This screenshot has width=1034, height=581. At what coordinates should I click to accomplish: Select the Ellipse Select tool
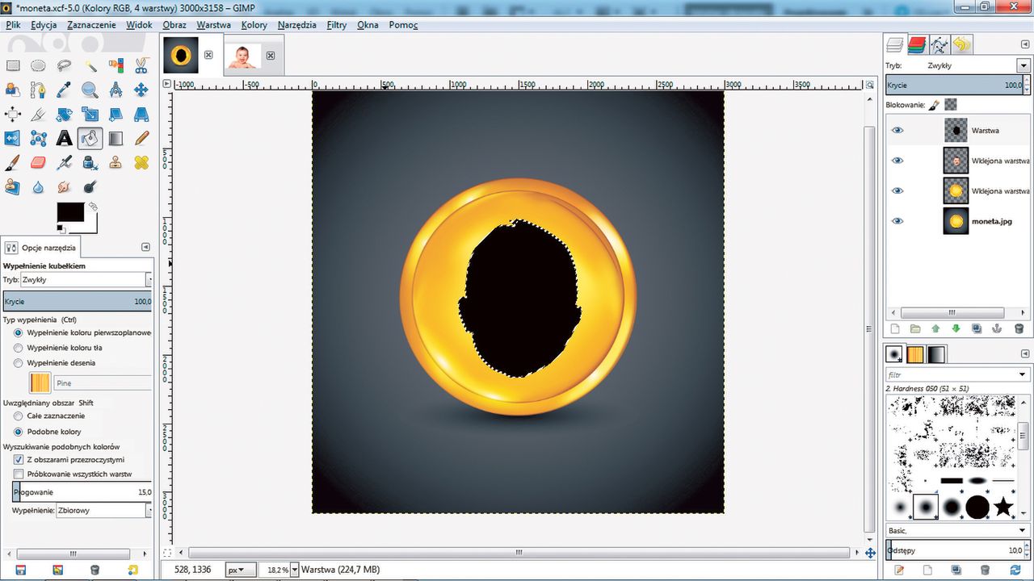coord(38,66)
